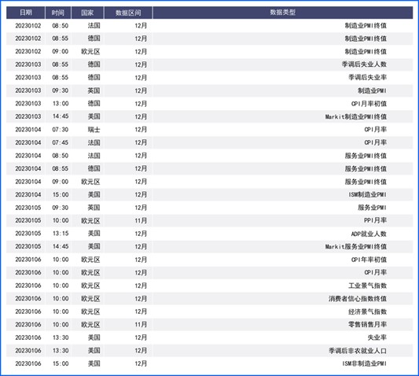Click the 日期 column header
The image size is (419, 376).
26,13
